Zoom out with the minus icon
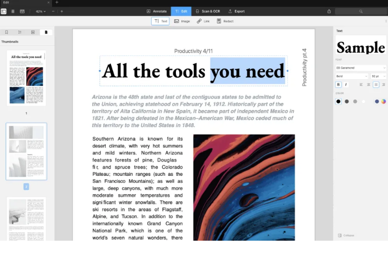This screenshot has height=260, width=388. (53, 11)
